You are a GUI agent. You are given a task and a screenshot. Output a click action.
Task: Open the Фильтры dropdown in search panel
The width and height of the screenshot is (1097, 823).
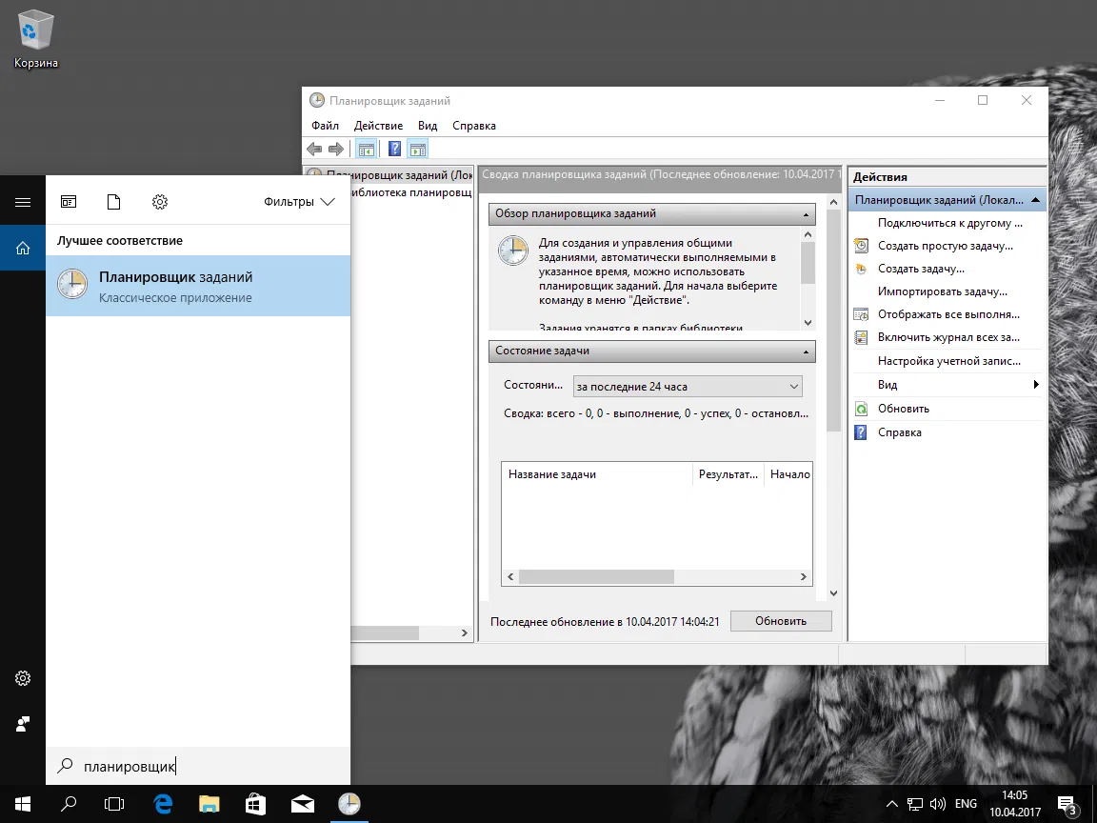coord(299,202)
